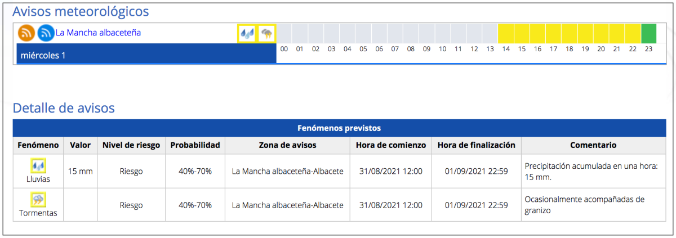
Task: Click the rain warning icon beside the timeline
Action: (x=247, y=33)
